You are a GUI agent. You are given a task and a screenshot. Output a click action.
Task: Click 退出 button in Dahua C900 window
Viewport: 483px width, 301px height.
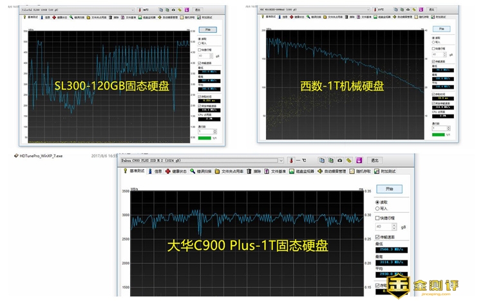pyautogui.click(x=375, y=160)
